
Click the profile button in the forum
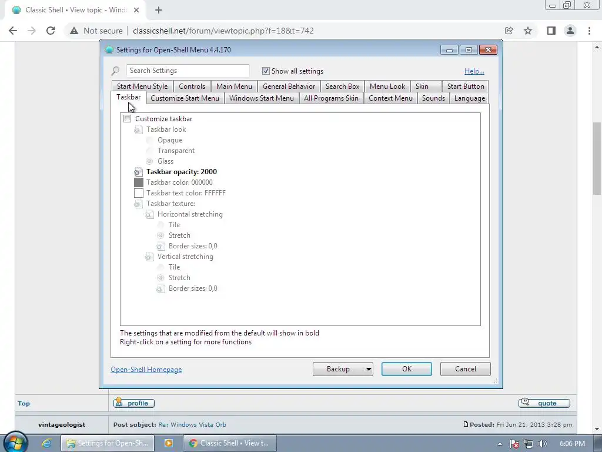click(133, 403)
